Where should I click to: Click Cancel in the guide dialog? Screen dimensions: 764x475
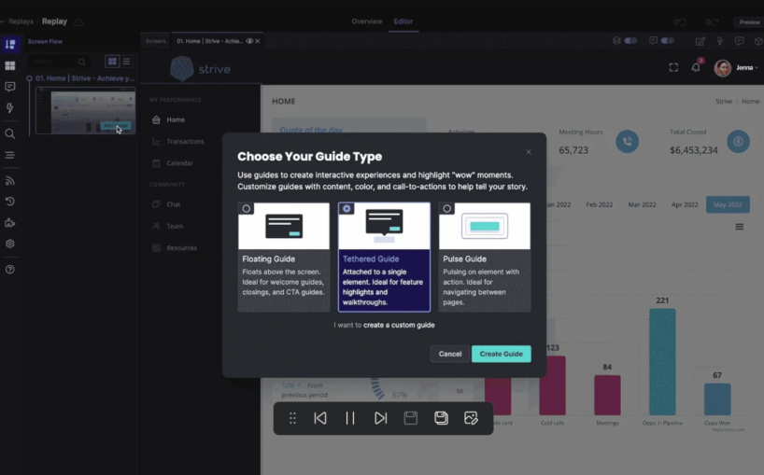pos(450,354)
